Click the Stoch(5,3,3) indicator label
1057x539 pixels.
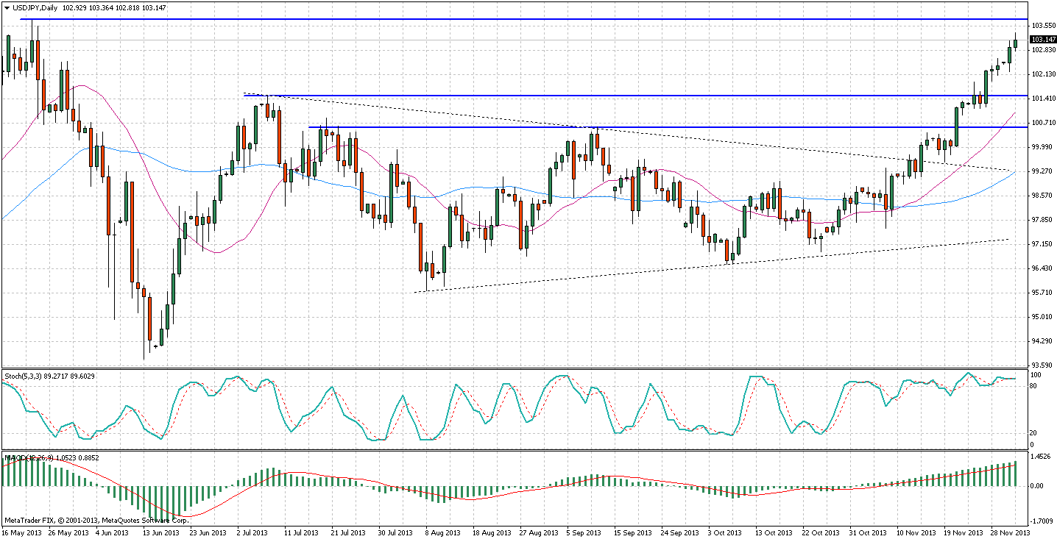[x=29, y=376]
